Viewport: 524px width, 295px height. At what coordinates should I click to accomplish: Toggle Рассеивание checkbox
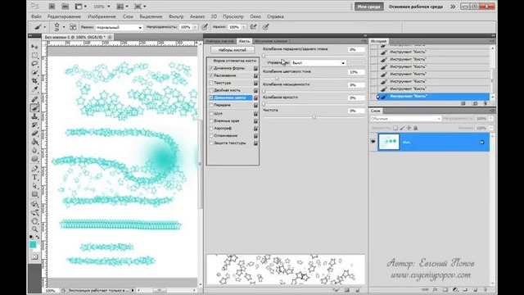tap(211, 75)
